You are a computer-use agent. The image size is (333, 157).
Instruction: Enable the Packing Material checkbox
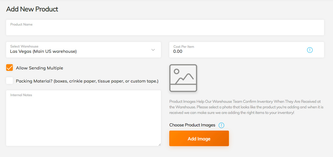pyautogui.click(x=9, y=81)
